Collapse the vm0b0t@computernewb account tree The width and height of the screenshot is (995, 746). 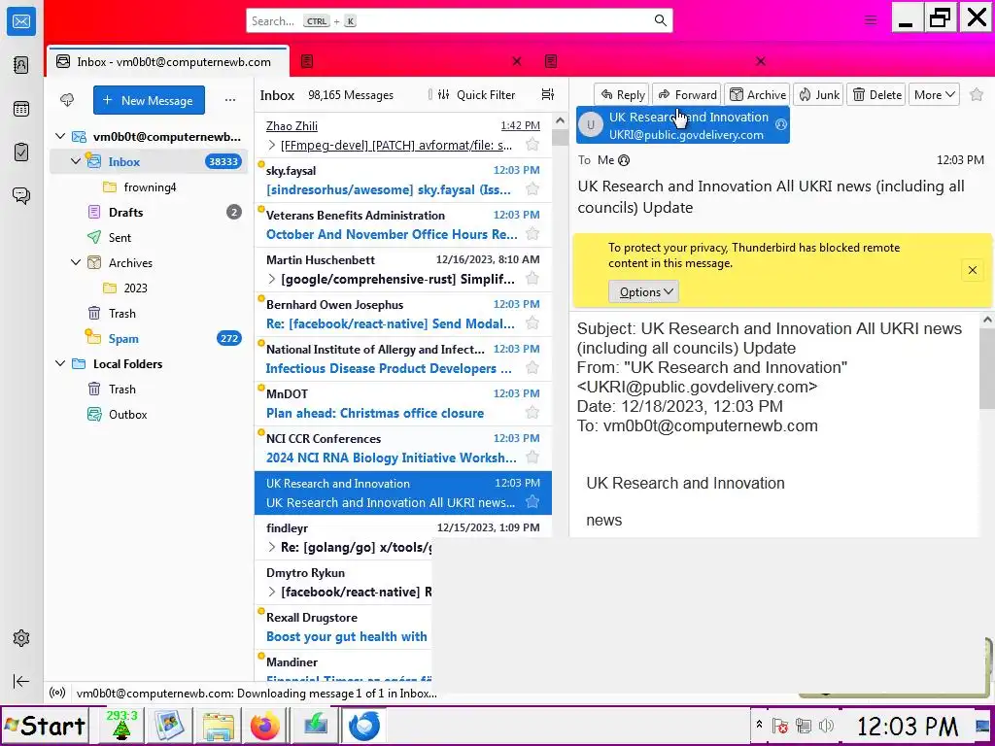pos(60,136)
